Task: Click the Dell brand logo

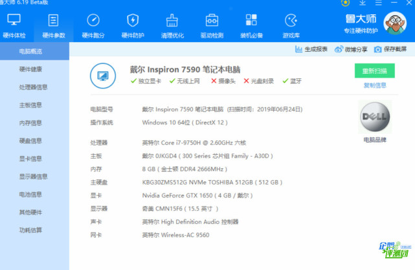Action: 375,117
